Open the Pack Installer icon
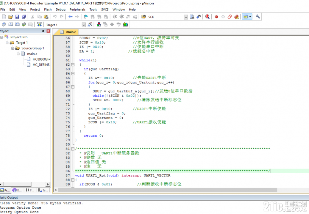This screenshot has width=309, height=214. click(x=125, y=24)
